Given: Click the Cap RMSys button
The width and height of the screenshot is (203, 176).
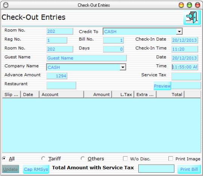Looking at the screenshot, I should coord(36,169).
